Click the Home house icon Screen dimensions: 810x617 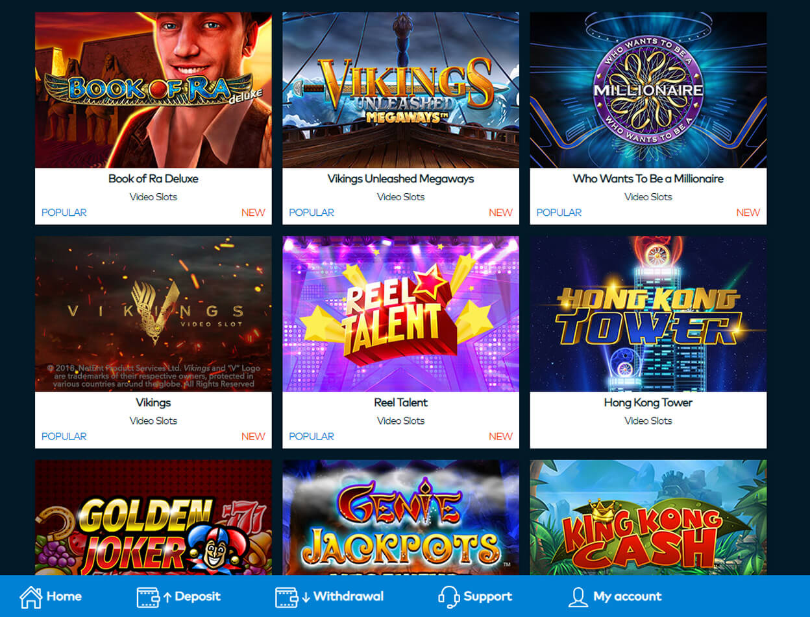click(31, 596)
